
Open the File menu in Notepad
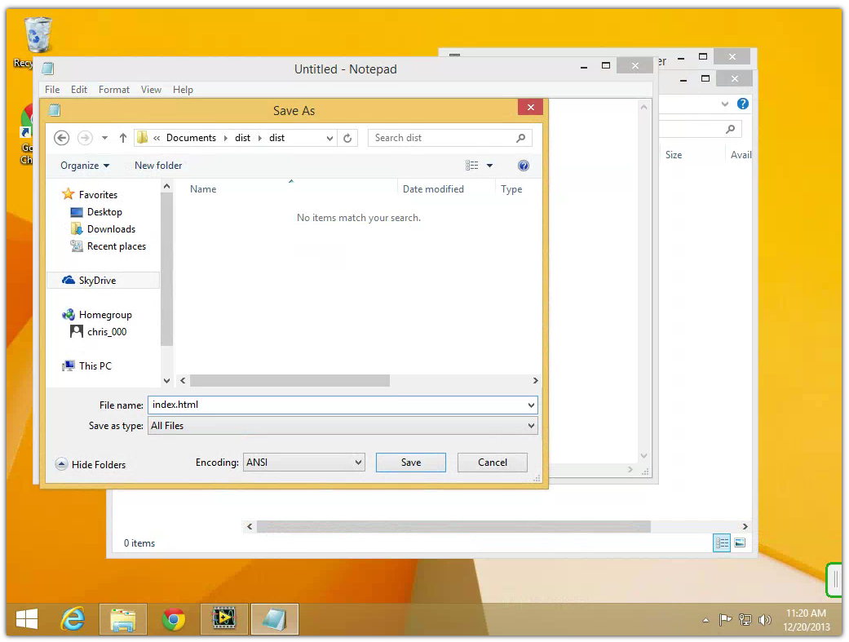coord(52,90)
